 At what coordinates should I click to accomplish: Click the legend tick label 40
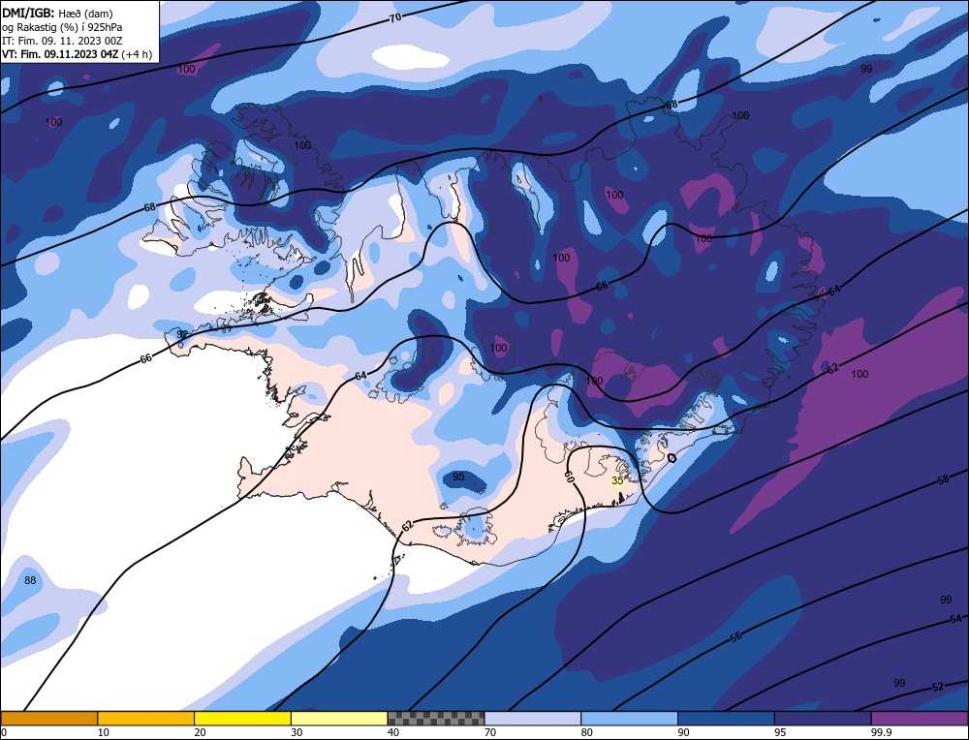pos(393,732)
